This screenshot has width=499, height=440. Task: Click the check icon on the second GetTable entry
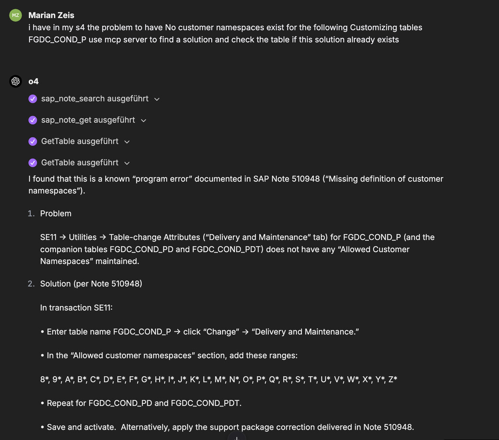coord(33,162)
